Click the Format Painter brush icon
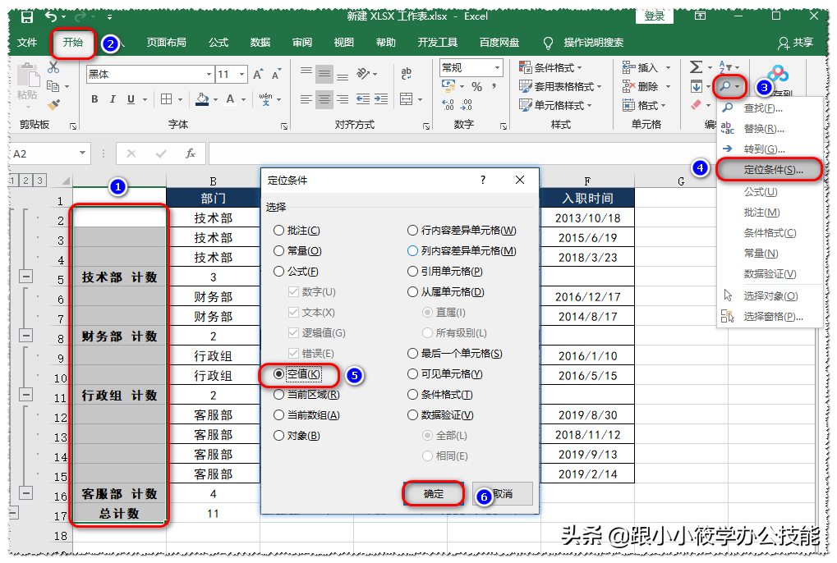 pyautogui.click(x=53, y=104)
